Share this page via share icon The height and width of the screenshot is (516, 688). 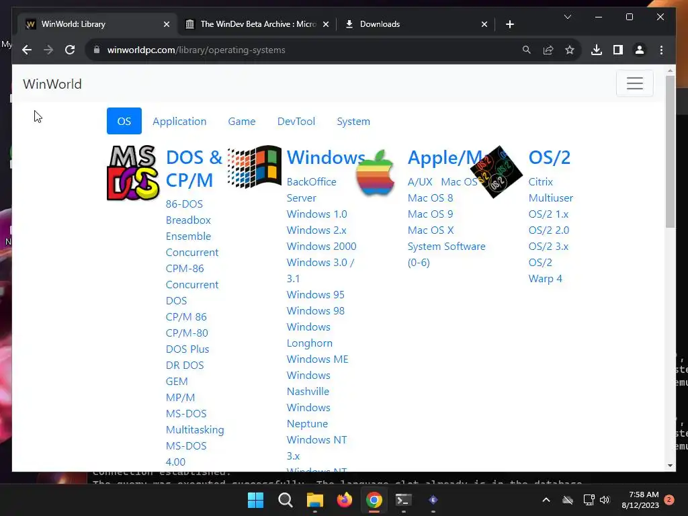[x=548, y=50]
